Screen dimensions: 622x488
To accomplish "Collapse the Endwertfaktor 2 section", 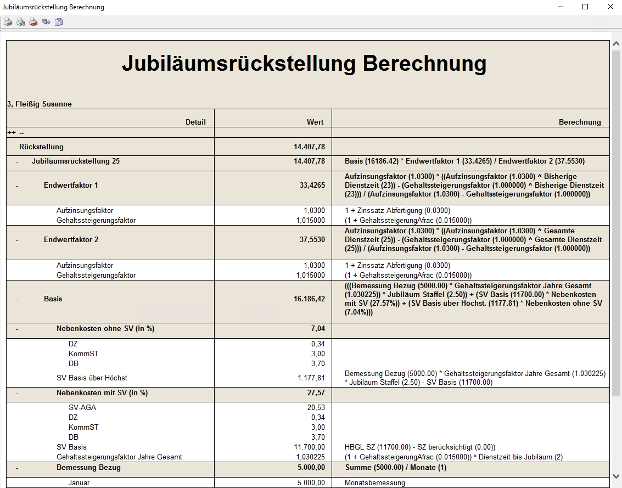I will [17, 240].
